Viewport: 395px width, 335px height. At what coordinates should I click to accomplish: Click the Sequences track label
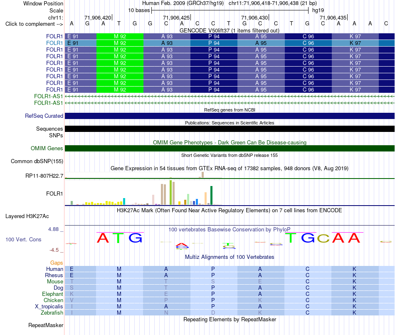tap(49, 129)
